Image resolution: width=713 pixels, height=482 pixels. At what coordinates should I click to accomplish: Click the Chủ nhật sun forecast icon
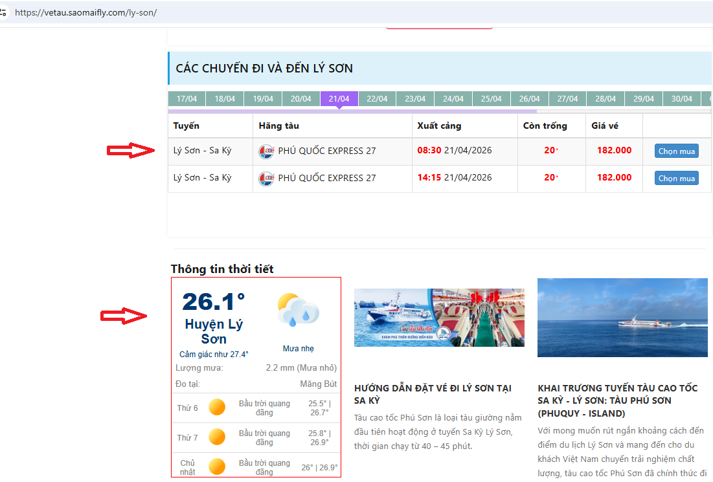pos(217,466)
